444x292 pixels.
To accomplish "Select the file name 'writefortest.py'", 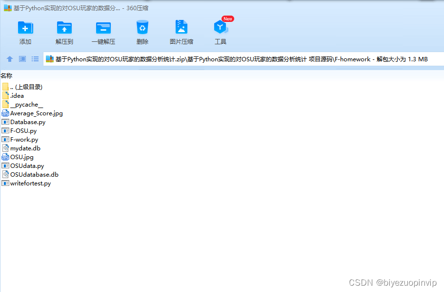I will pyautogui.click(x=31, y=183).
